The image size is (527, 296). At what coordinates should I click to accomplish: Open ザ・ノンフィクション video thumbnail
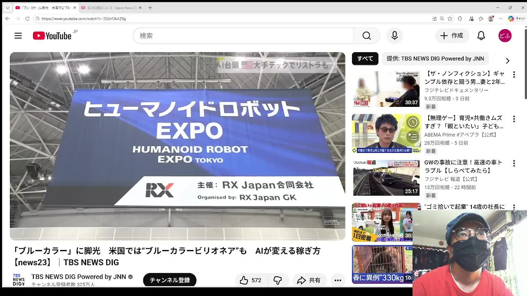click(x=386, y=89)
